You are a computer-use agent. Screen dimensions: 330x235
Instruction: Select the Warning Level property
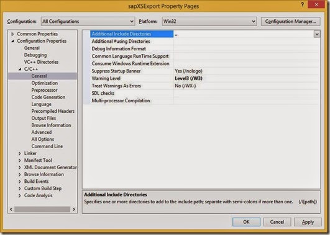point(132,79)
